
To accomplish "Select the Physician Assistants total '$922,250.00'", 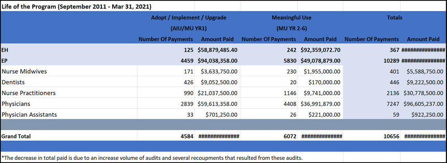I will (427, 115).
